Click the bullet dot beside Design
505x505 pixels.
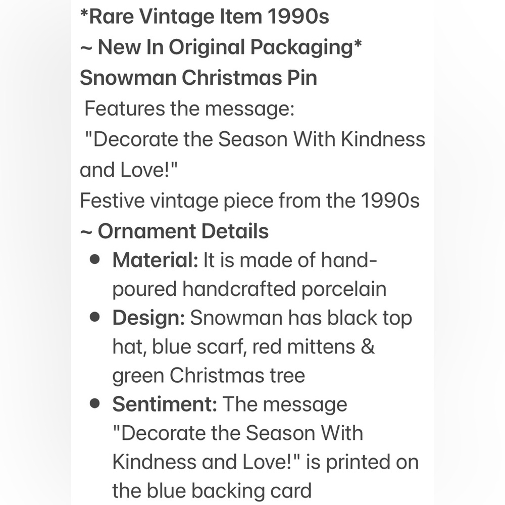click(95, 317)
